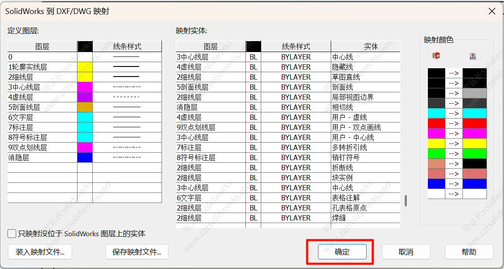Viewport: 504px width, 269px height.
Task: Select the 孔表格原点 entity cell
Action: [x=365, y=208]
